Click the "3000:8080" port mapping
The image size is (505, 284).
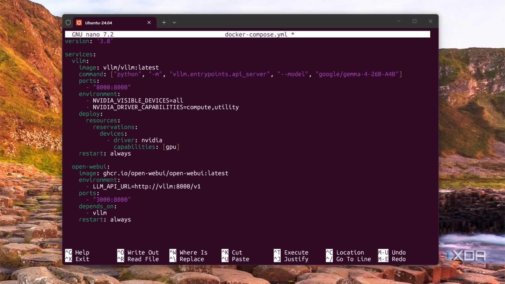[112, 200]
